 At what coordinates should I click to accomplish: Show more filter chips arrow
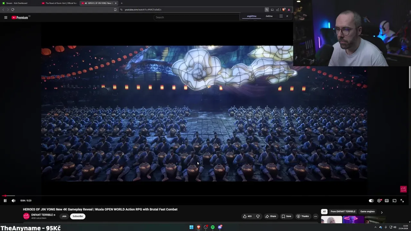(382, 212)
